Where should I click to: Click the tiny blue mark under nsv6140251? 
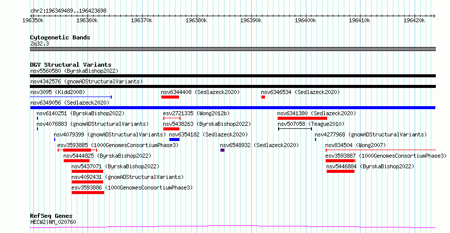click(x=37, y=118)
